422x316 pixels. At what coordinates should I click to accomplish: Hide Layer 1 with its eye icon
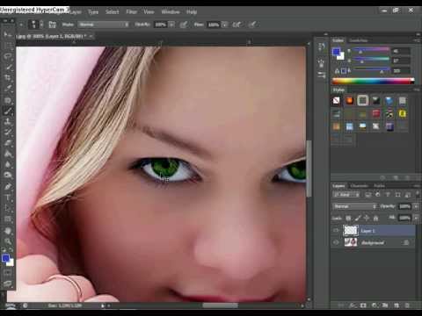[336, 231]
